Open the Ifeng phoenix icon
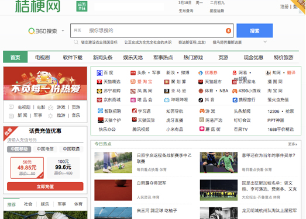The image size is (306, 219). [x=133, y=91]
